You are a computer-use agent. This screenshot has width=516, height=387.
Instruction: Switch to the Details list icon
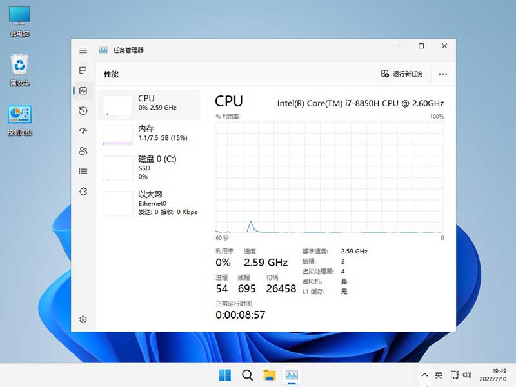tap(83, 171)
